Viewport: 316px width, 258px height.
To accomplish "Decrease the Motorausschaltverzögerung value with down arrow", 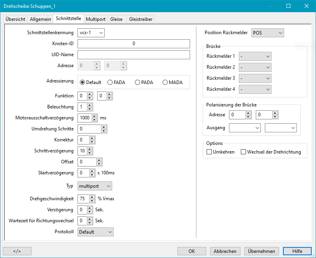I will click(94, 119).
